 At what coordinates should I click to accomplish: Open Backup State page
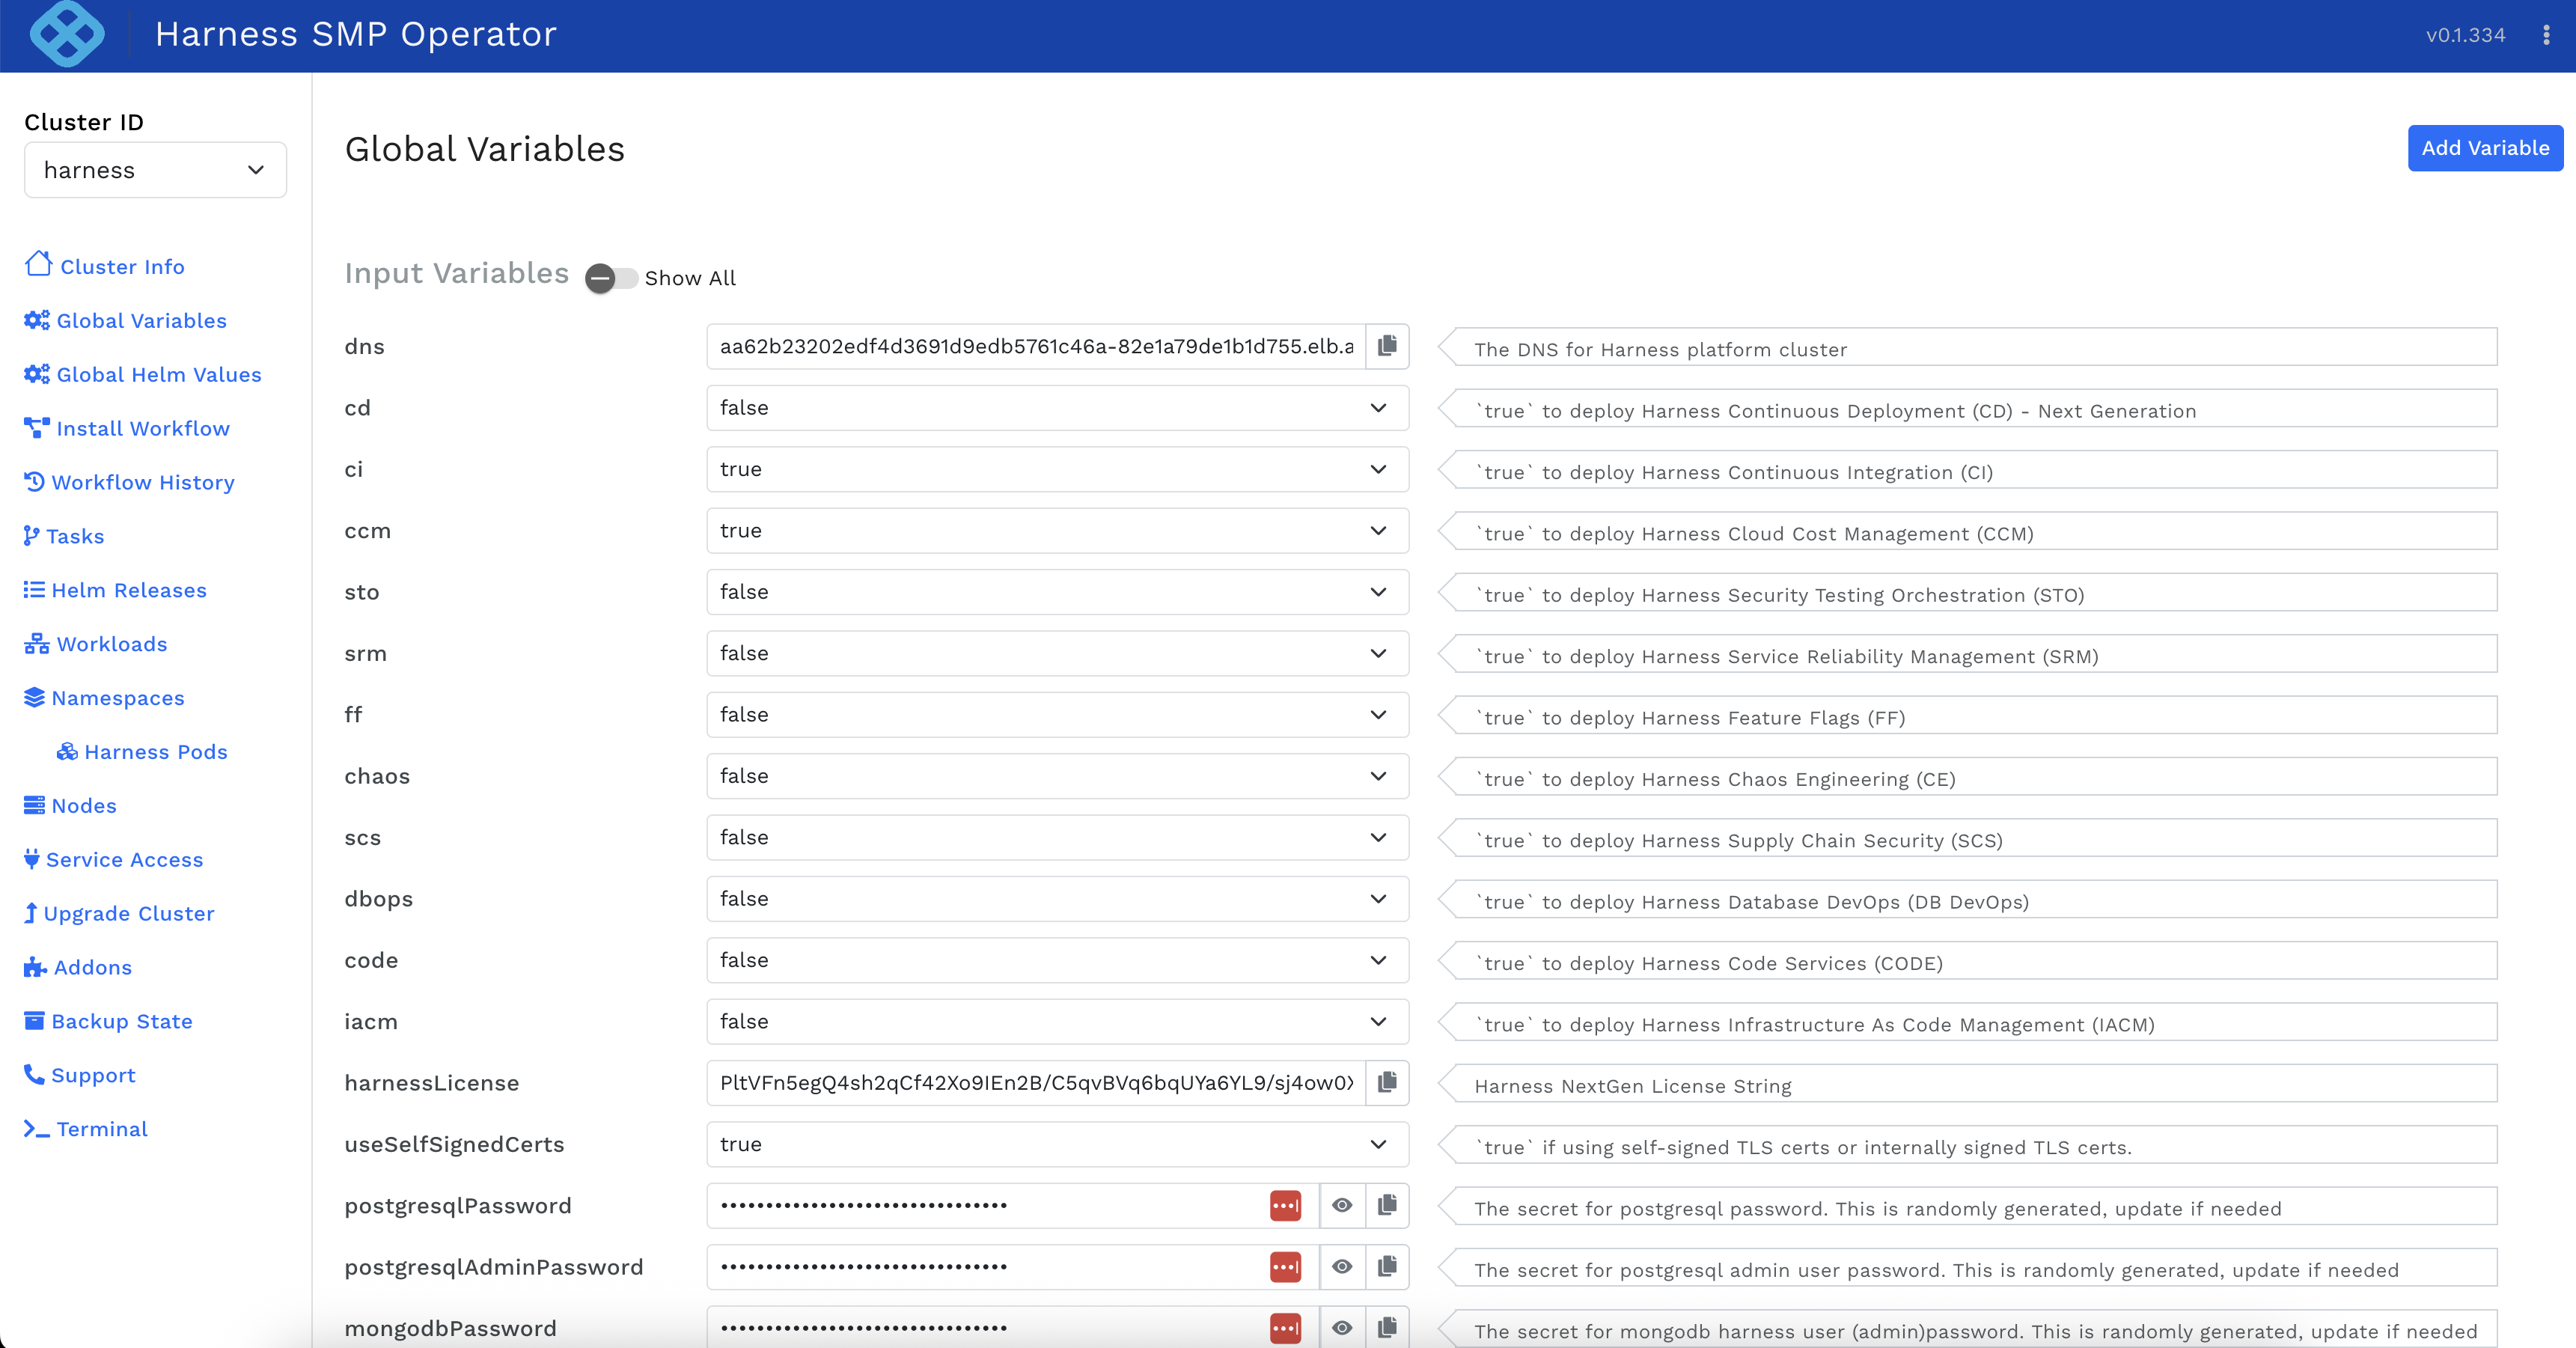click(x=109, y=1022)
